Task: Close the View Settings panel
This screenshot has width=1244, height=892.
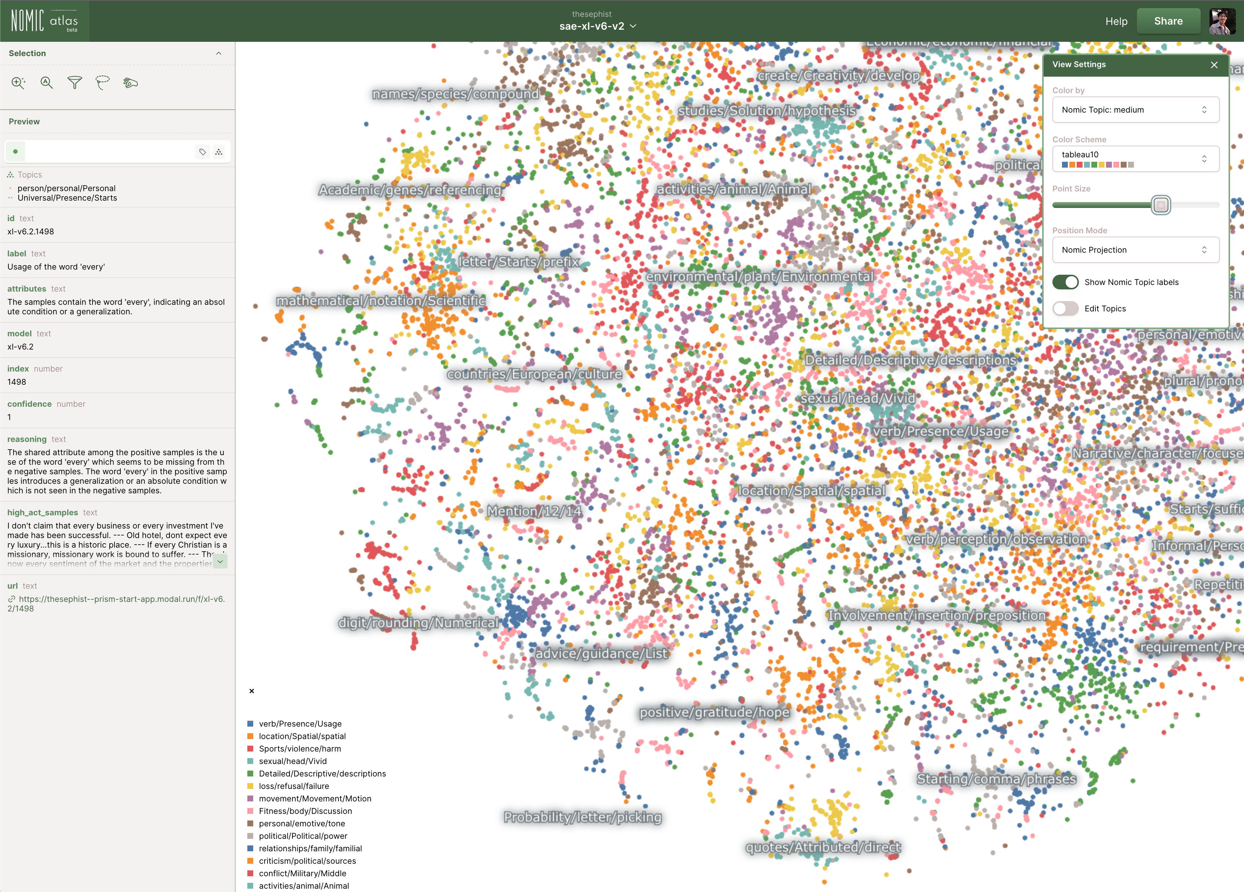Action: 1214,65
